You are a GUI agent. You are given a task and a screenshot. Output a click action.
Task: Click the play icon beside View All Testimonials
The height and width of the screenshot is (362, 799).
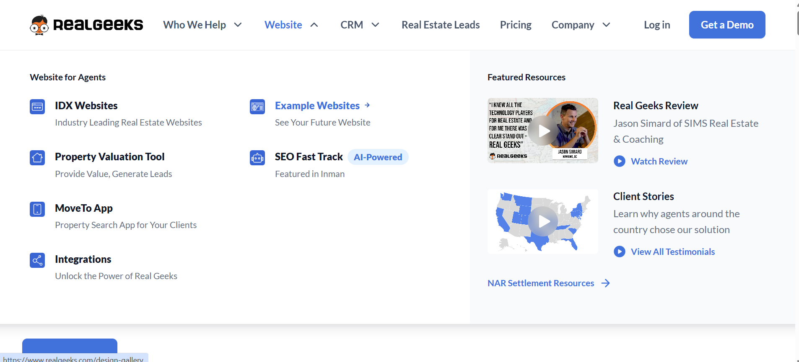click(620, 252)
